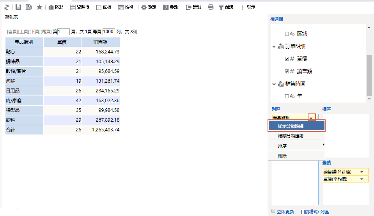Click the 尾頁 last page link
Viewport: 374px width, 216px height.
pyautogui.click(x=46, y=32)
